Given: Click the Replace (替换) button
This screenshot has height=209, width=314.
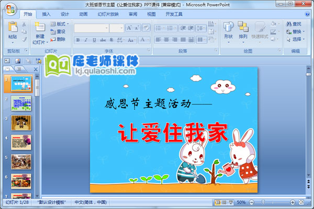Looking at the screenshot, I should [294, 31].
